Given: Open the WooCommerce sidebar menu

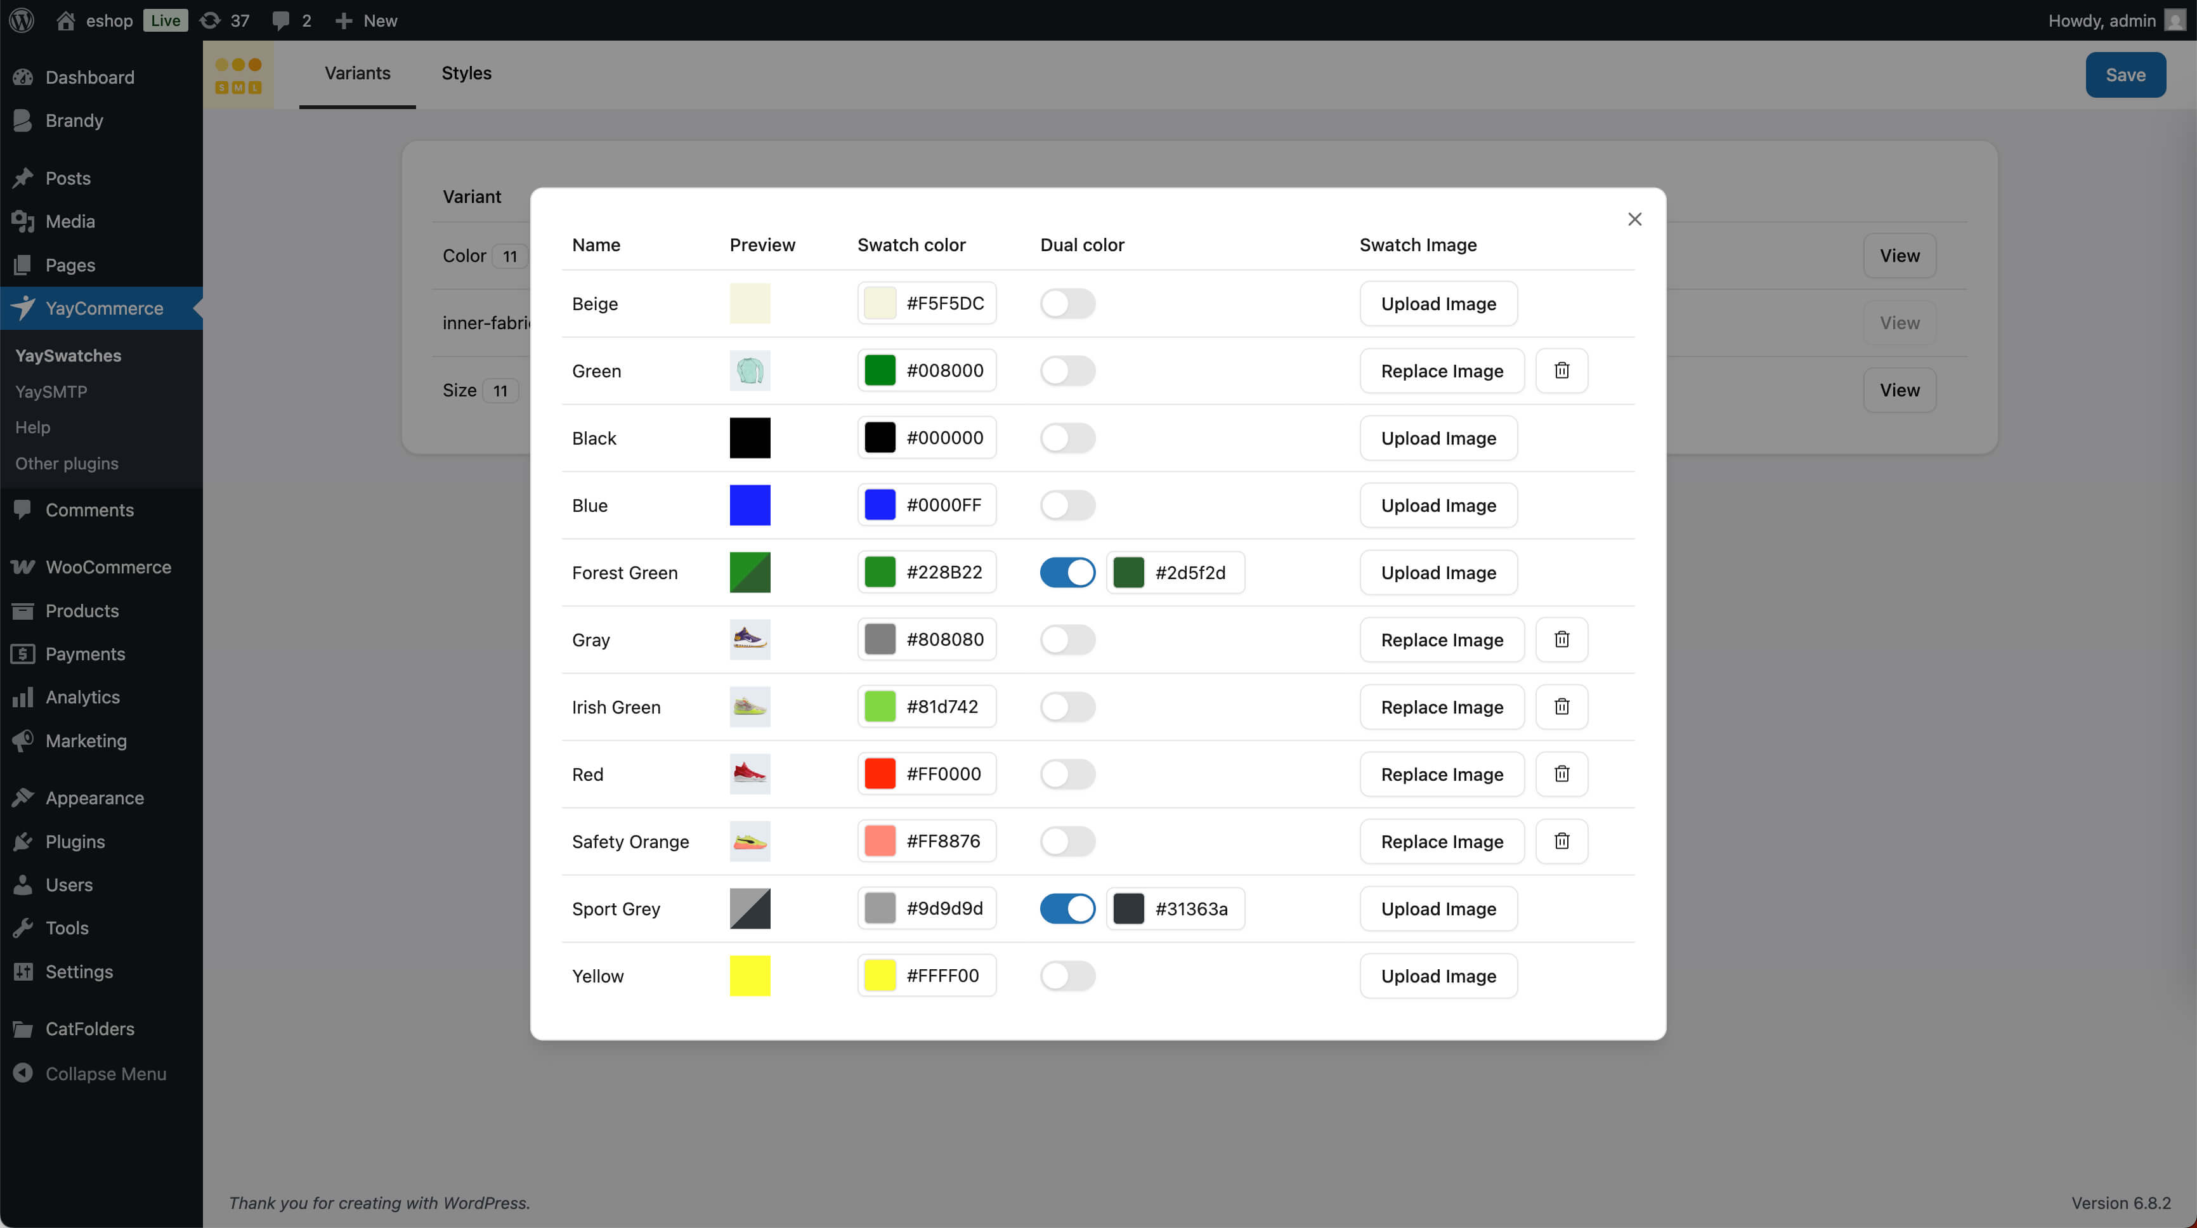Looking at the screenshot, I should 107,567.
